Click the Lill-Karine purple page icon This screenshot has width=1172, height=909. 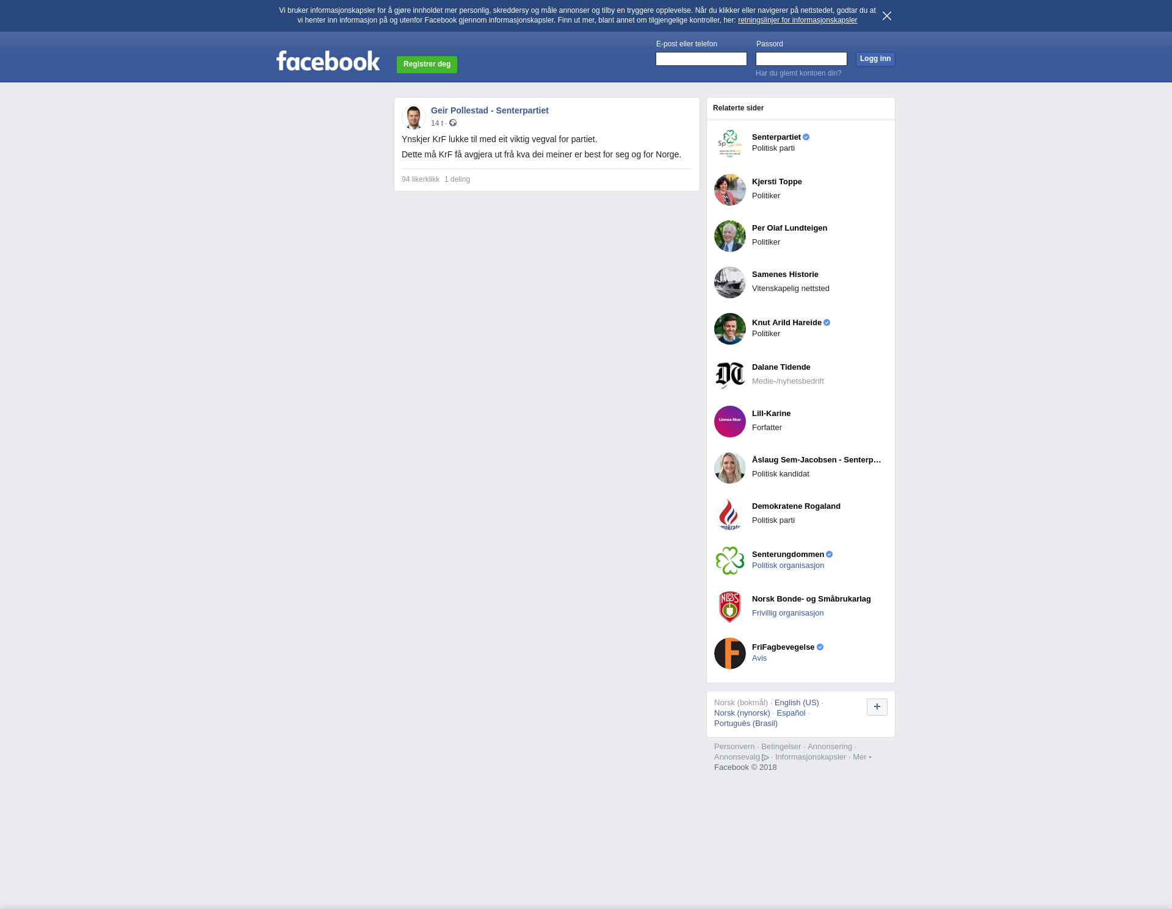(x=730, y=422)
